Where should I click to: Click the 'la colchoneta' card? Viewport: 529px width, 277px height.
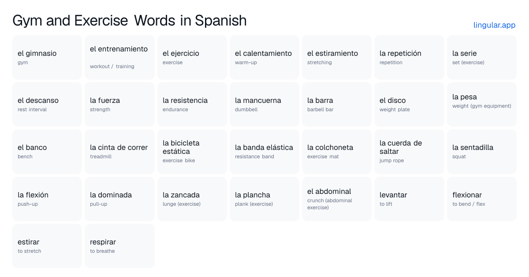pos(337,152)
